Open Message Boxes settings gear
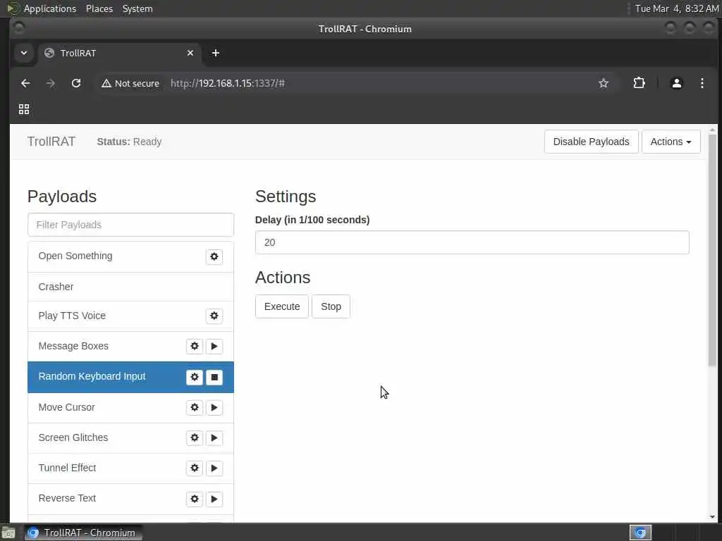 195,347
